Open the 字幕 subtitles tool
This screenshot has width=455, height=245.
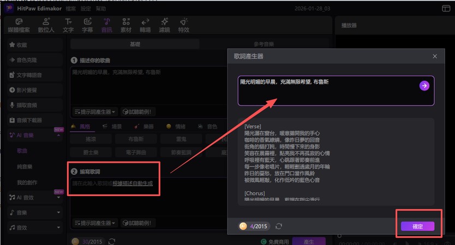(x=87, y=25)
